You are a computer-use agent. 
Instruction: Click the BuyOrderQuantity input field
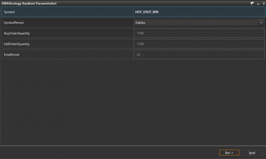[199, 33]
